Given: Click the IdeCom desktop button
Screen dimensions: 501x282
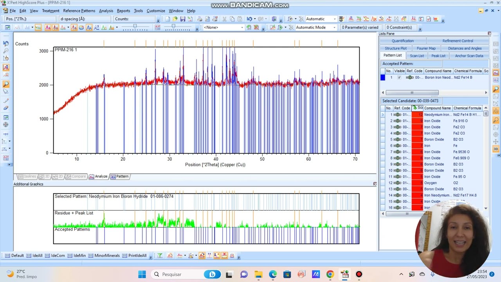Looking at the screenshot, I should [x=55, y=256].
